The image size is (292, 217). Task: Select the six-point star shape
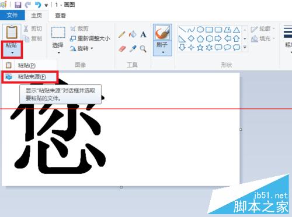(209, 47)
